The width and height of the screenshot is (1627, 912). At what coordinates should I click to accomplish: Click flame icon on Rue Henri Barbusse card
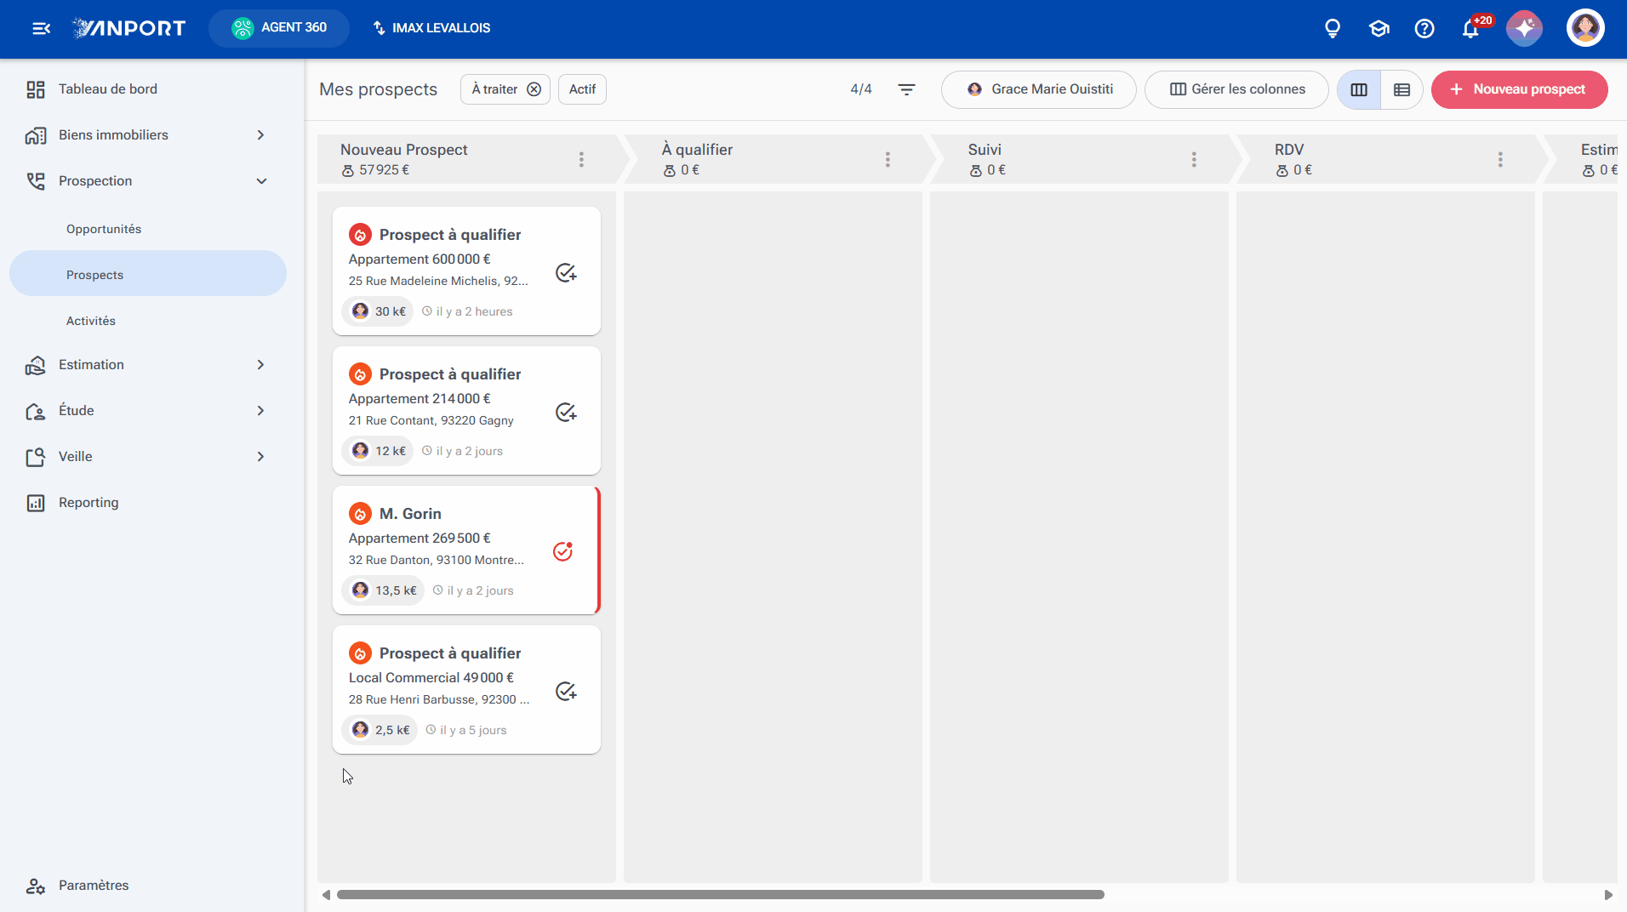click(360, 653)
